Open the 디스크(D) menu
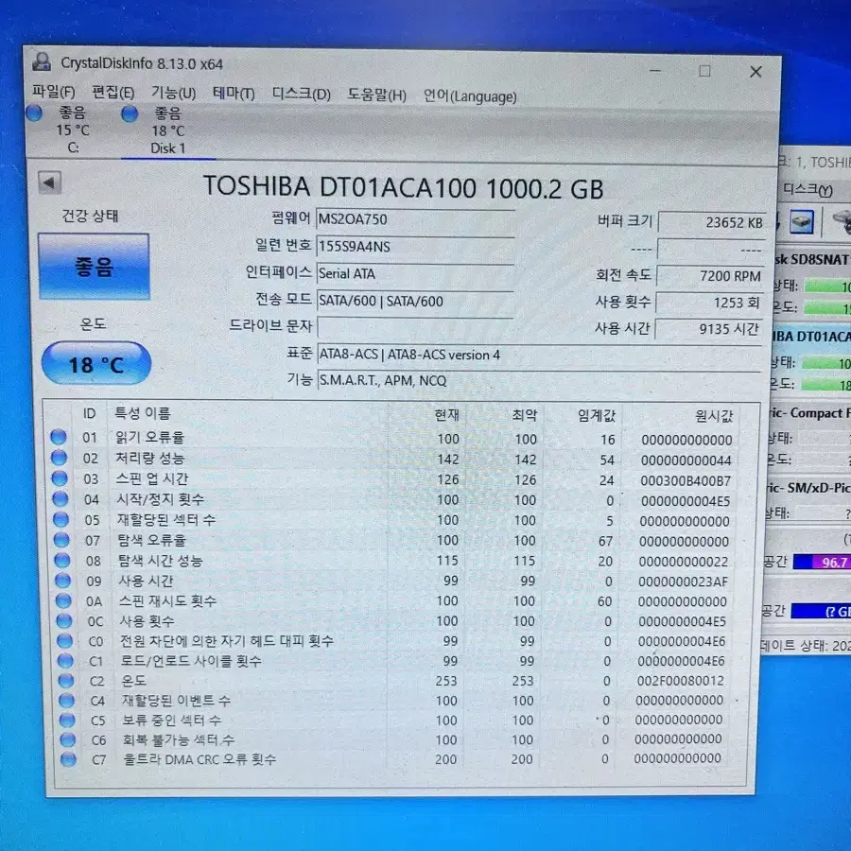 (302, 95)
